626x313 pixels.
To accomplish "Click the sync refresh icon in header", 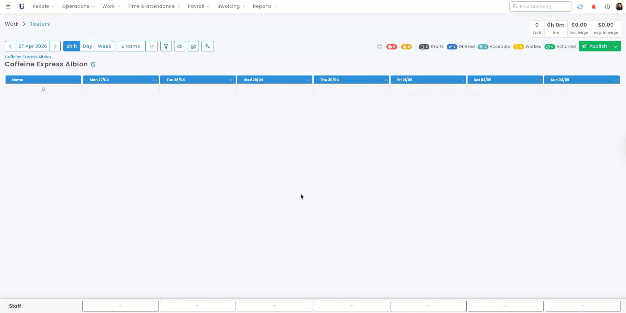I will pyautogui.click(x=580, y=7).
